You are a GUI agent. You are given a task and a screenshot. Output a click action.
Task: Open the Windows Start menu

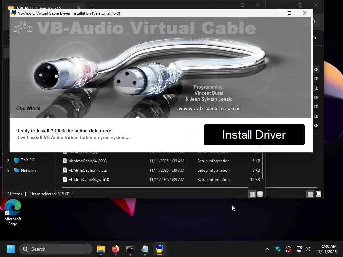[x=11, y=249]
